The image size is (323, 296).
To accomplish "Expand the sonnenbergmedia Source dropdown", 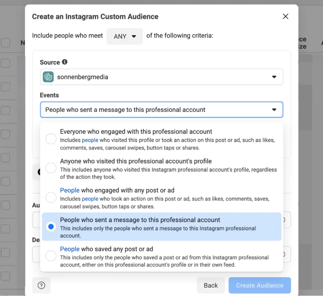I will click(161, 77).
